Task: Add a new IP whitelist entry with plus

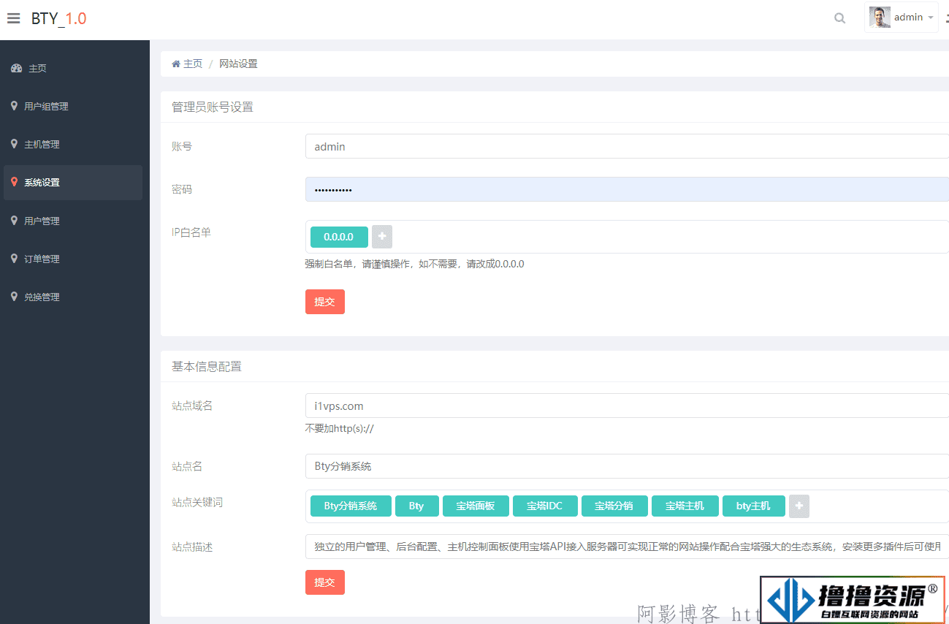Action: point(382,237)
